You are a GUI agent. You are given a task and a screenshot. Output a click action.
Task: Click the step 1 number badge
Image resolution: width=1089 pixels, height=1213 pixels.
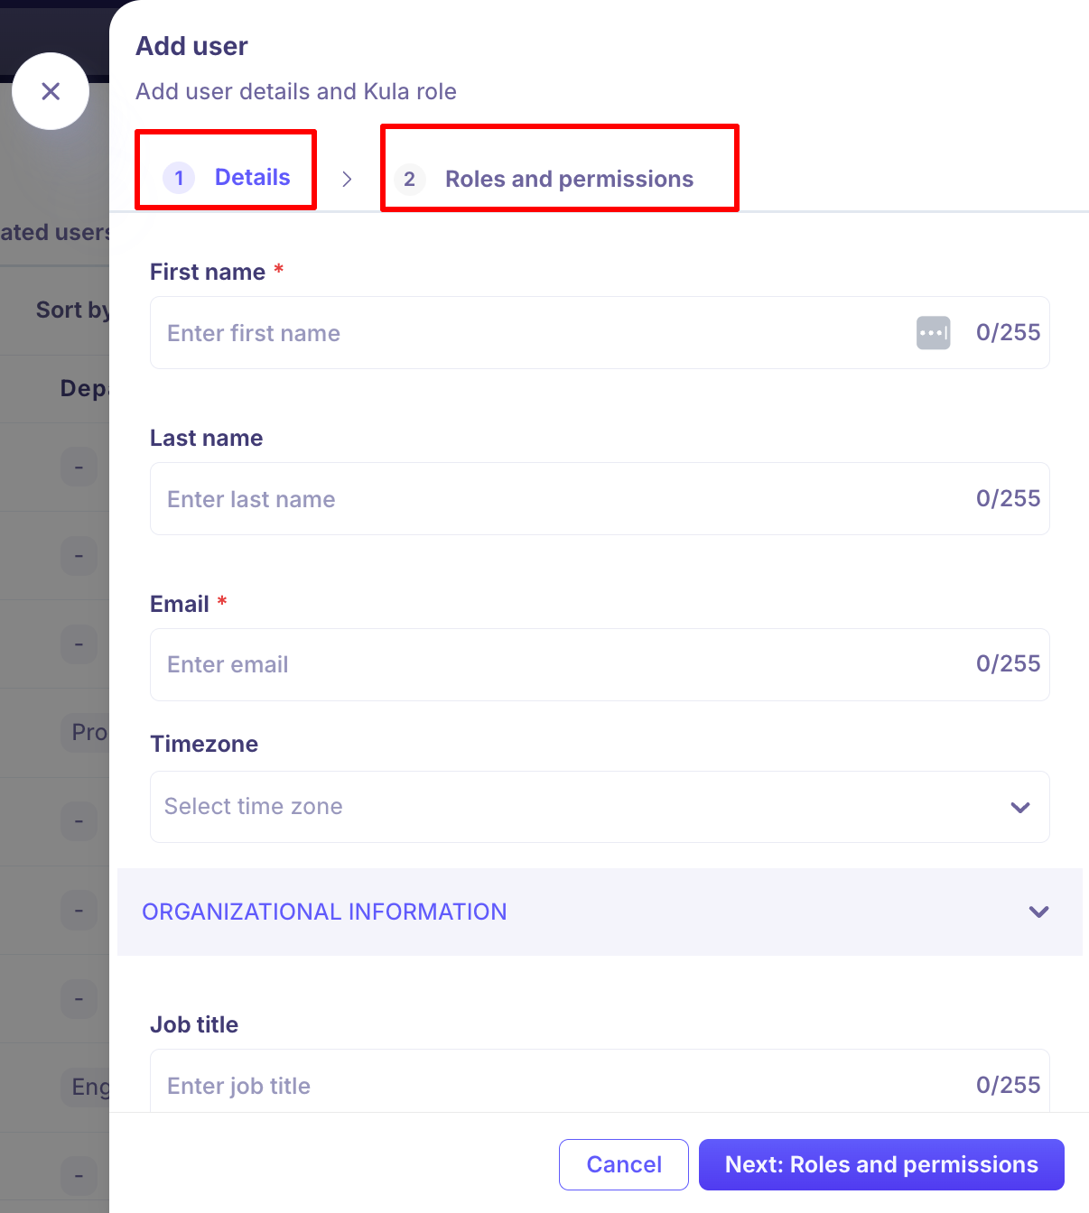coord(179,178)
